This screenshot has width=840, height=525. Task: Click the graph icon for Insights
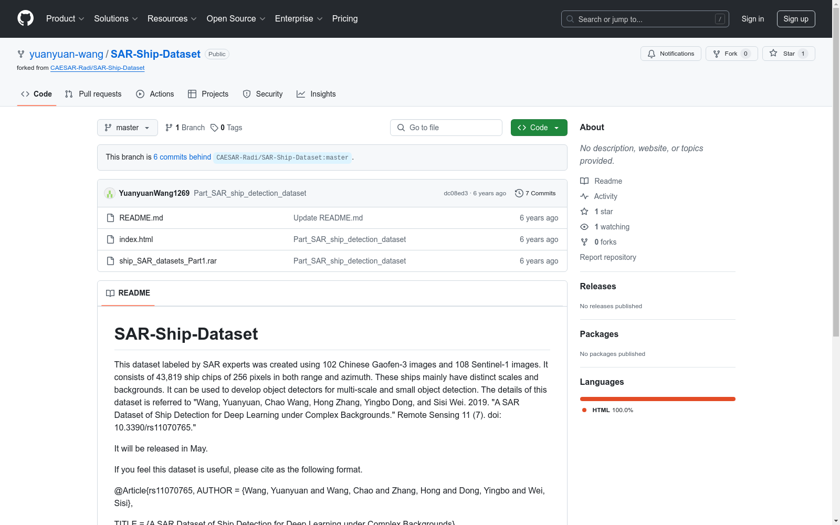[x=301, y=94]
